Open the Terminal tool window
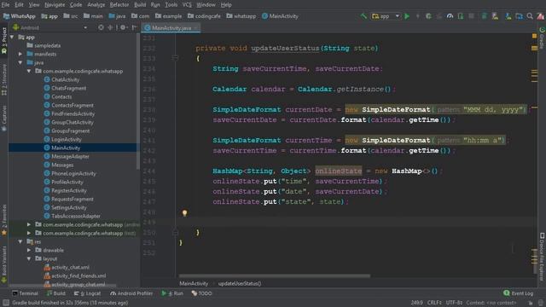Viewport: 546px width, 307px height. [25, 293]
